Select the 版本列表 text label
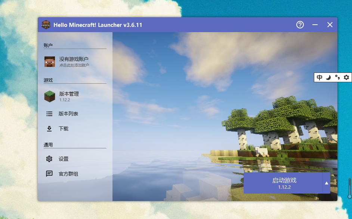The height and width of the screenshot is (219, 352). tap(68, 114)
